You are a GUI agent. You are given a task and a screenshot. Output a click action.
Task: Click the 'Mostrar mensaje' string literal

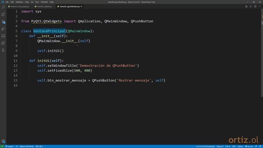click(x=134, y=81)
